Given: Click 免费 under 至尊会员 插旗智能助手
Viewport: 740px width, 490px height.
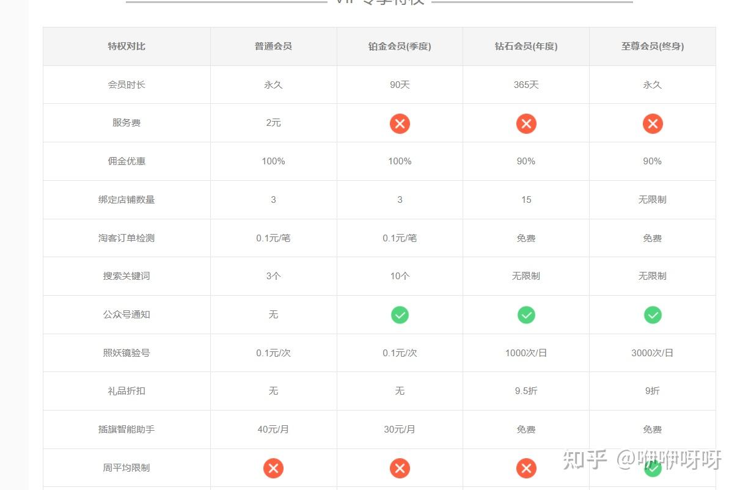Looking at the screenshot, I should (653, 430).
